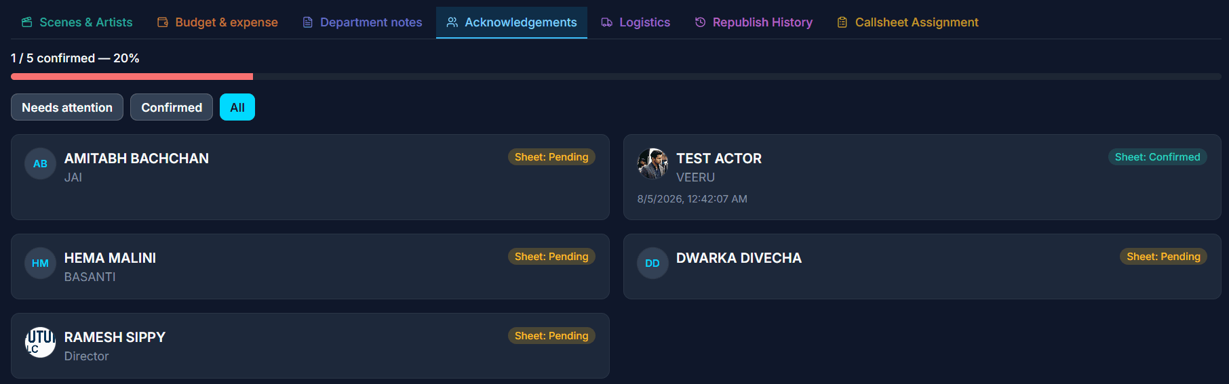Click the Test Actor profile photo

[652, 164]
